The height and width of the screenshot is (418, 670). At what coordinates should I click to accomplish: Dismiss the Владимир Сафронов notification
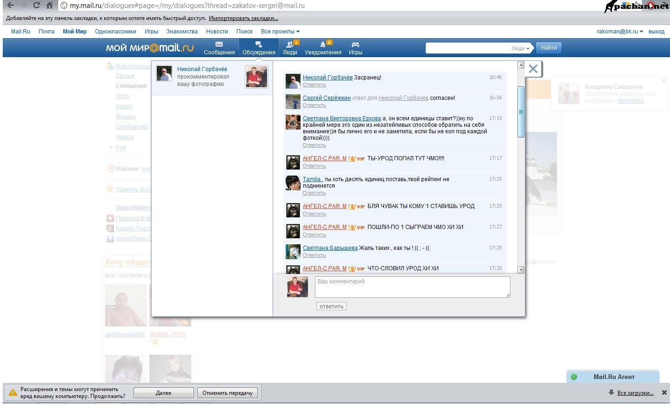coord(663,81)
